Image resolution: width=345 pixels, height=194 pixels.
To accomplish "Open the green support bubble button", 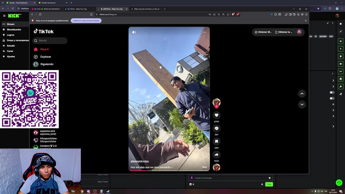I will [x=339, y=183].
